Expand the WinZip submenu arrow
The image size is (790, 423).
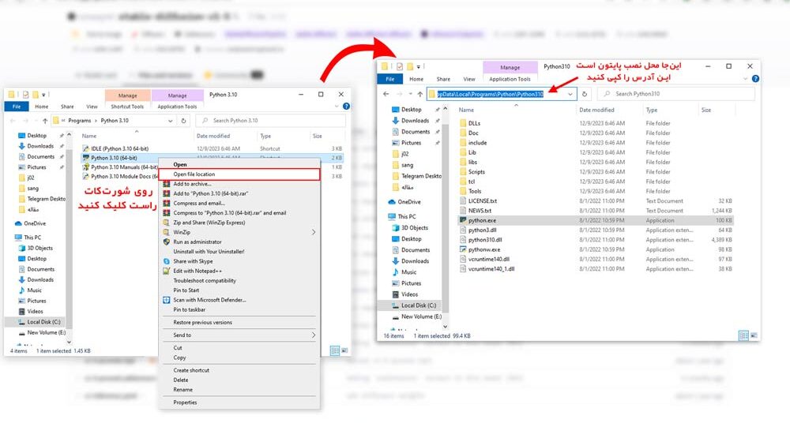[x=314, y=232]
